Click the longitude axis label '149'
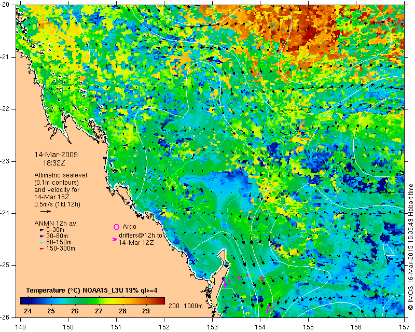 (21, 327)
